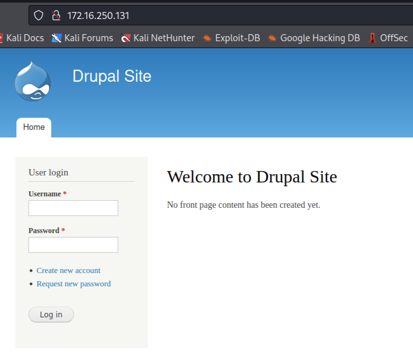Image resolution: width=413 pixels, height=356 pixels.
Task: Click inside the Username field
Action: (73, 208)
